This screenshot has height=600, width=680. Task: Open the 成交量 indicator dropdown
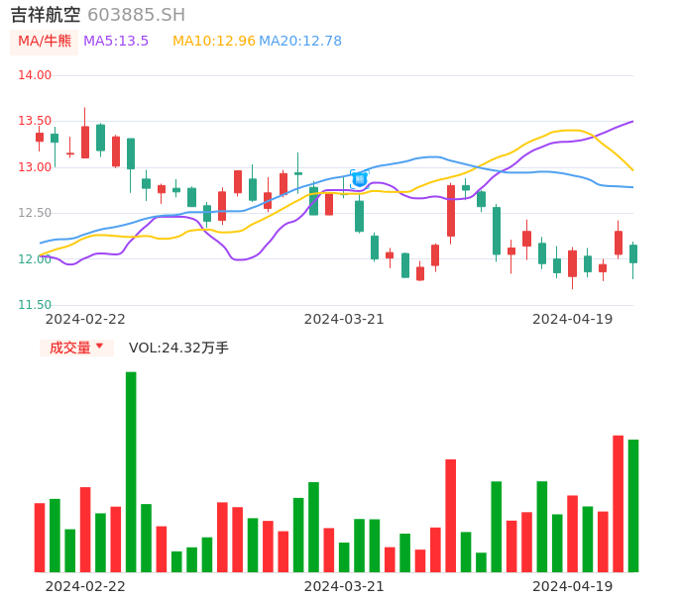tap(70, 348)
